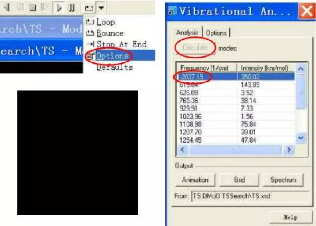Switch to the Analysis tab
316x226 pixels.
[187, 32]
